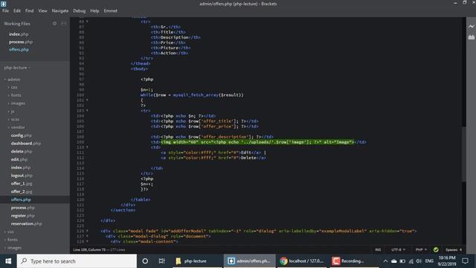476x268 pixels.
Task: Click Spaces: 4 indentation setting
Action: click(x=454, y=249)
